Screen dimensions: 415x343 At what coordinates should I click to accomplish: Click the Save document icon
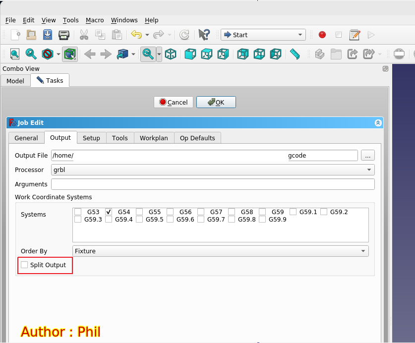click(47, 35)
